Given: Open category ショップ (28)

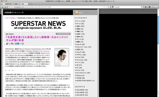Looking at the screenshot, I should click(x=81, y=52).
